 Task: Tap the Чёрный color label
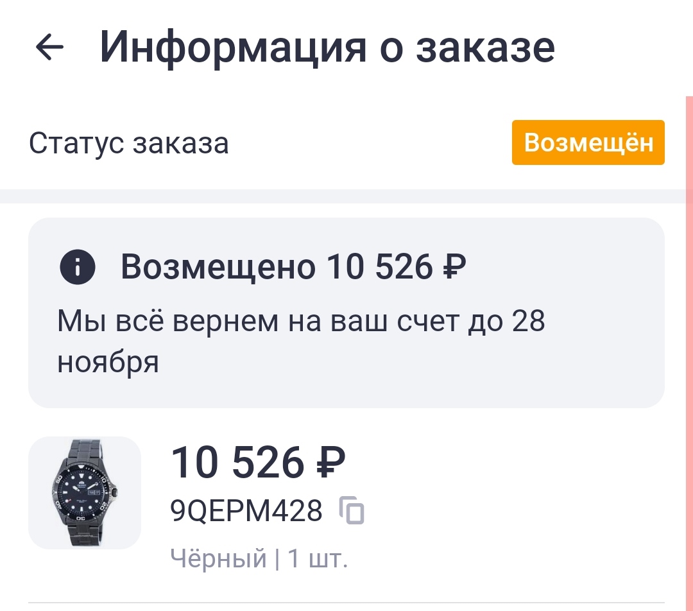[218, 558]
